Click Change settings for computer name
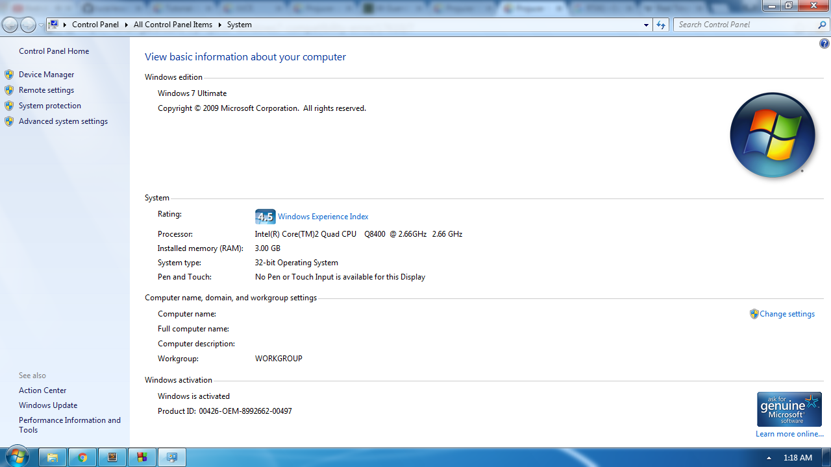This screenshot has width=831, height=467. [788, 314]
